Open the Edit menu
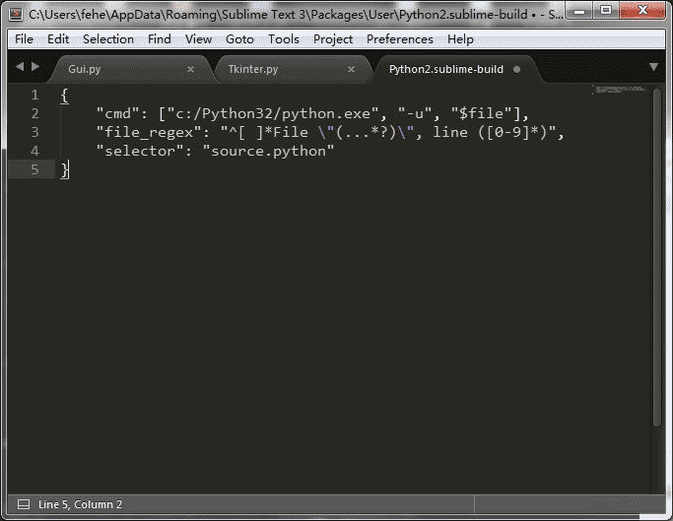The width and height of the screenshot is (673, 521). point(58,39)
